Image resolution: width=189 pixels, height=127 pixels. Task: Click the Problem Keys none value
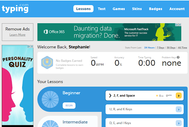(172, 63)
